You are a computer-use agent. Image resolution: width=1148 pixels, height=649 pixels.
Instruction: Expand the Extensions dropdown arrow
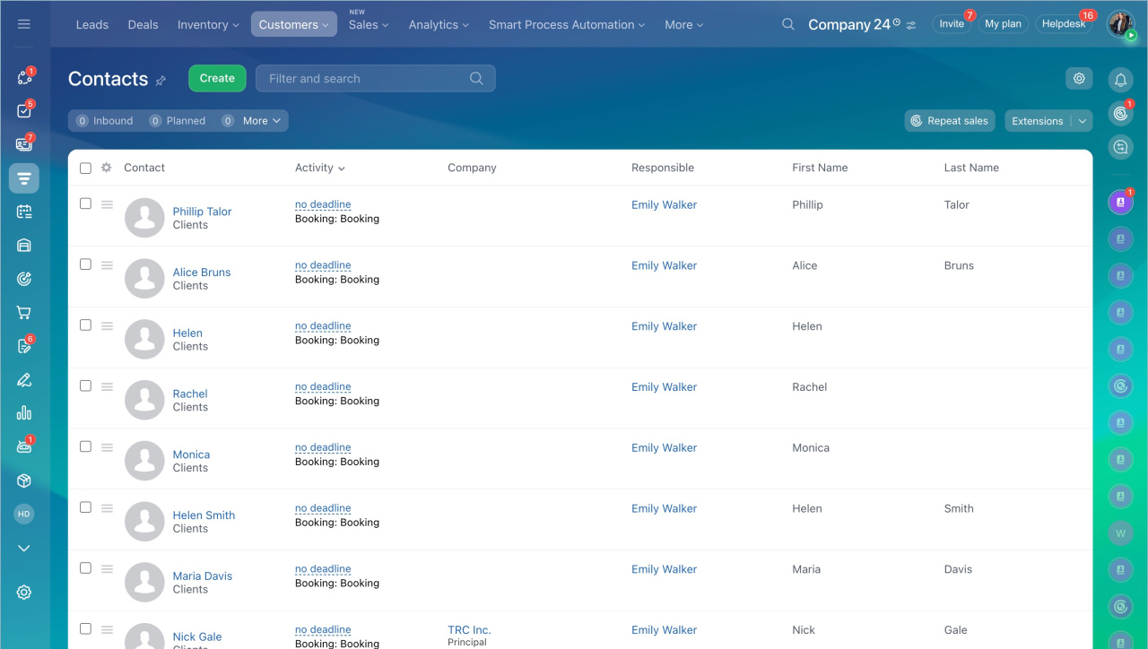pos(1083,121)
